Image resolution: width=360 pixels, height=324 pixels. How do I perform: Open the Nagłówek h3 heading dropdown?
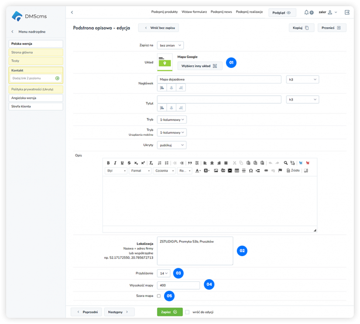pos(302,80)
